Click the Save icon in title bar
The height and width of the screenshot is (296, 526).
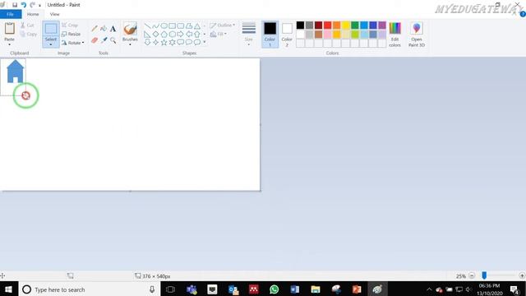coord(15,5)
